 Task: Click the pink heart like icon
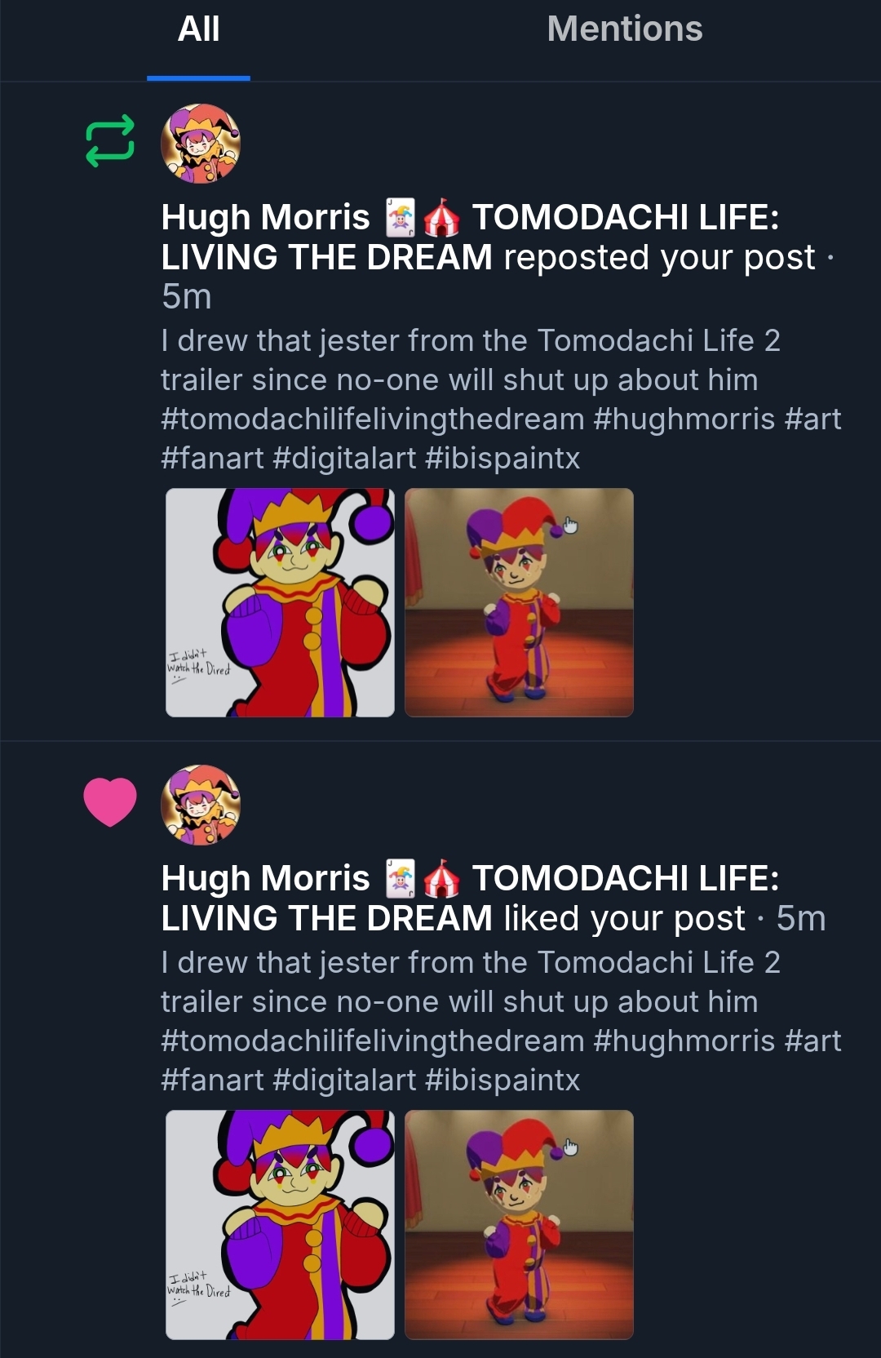point(110,801)
